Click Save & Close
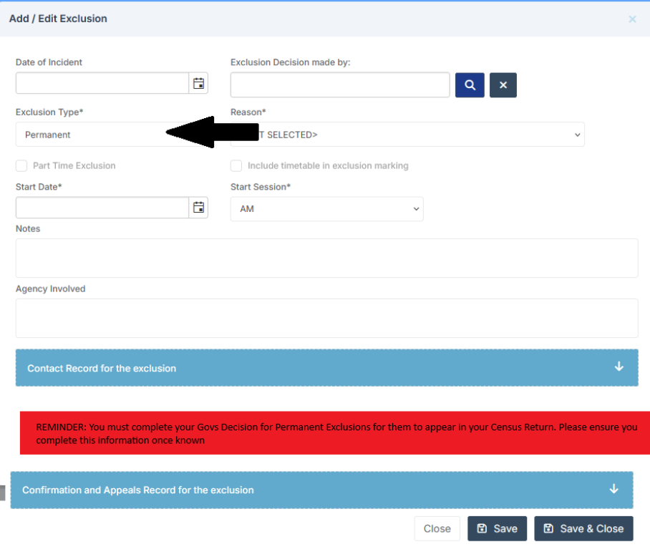650x557 pixels. [x=583, y=528]
